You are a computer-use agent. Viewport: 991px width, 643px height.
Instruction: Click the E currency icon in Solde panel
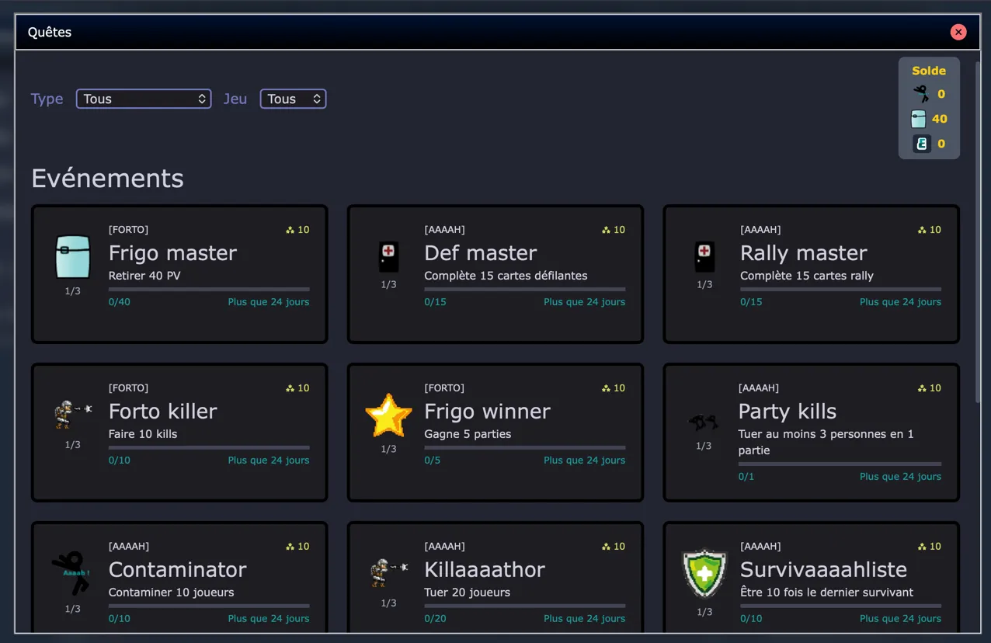921,144
